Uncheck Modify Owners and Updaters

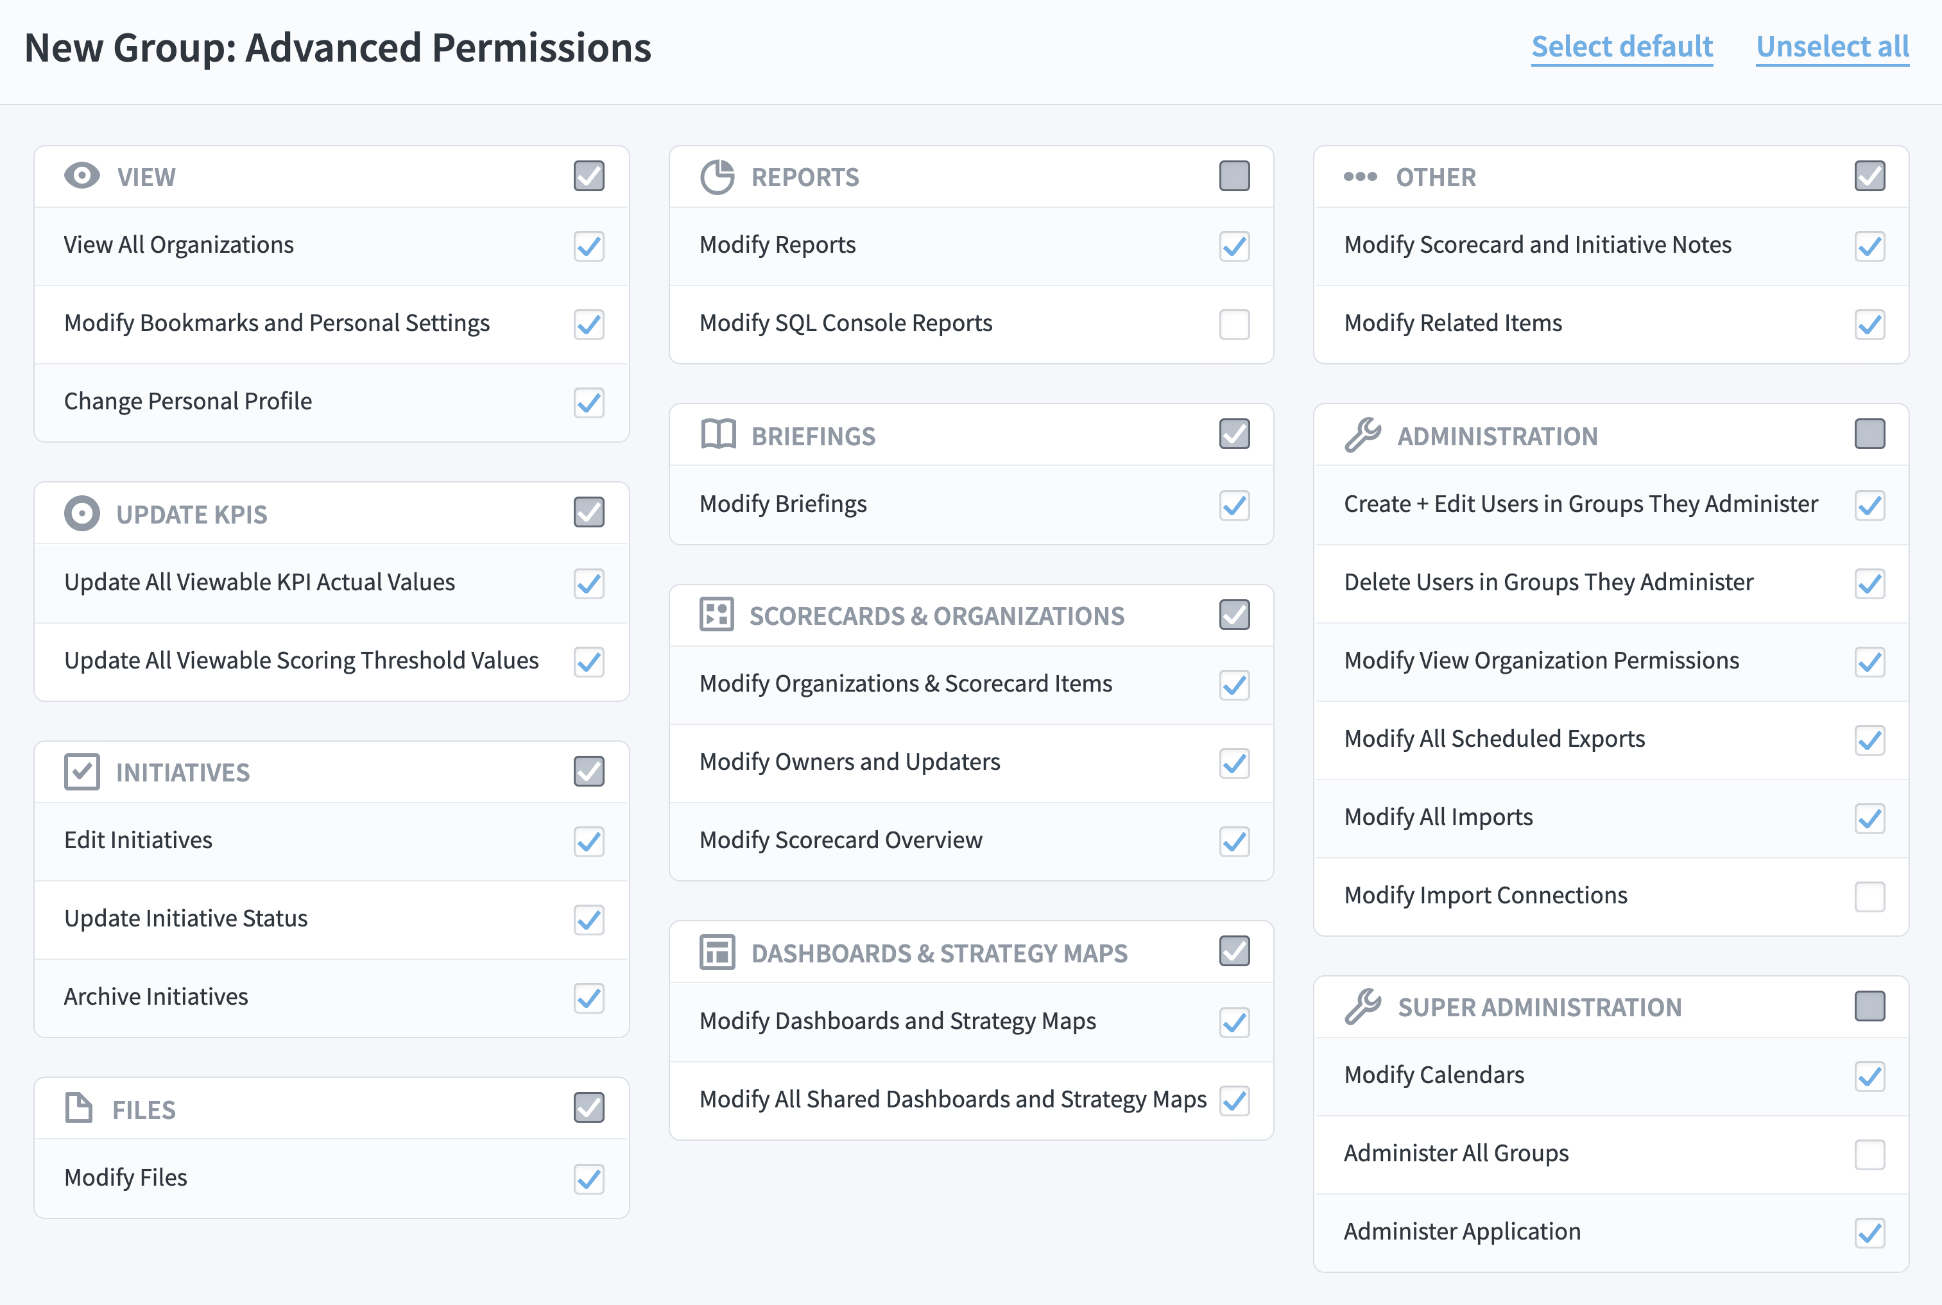click(x=1235, y=763)
